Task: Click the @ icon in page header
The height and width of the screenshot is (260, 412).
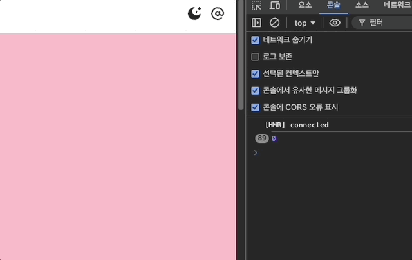Action: pyautogui.click(x=218, y=14)
